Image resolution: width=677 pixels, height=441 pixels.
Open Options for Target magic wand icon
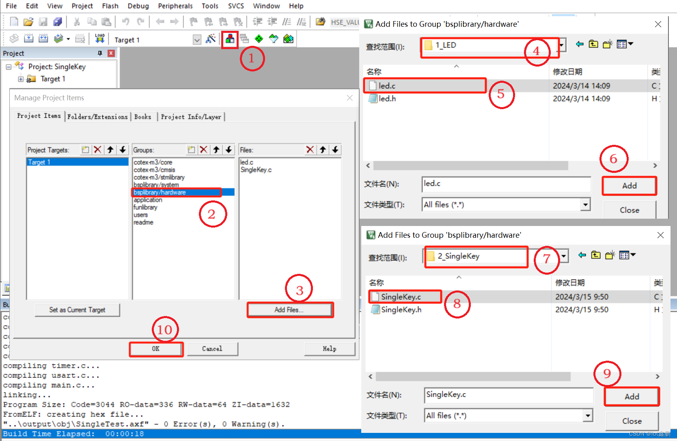click(211, 39)
